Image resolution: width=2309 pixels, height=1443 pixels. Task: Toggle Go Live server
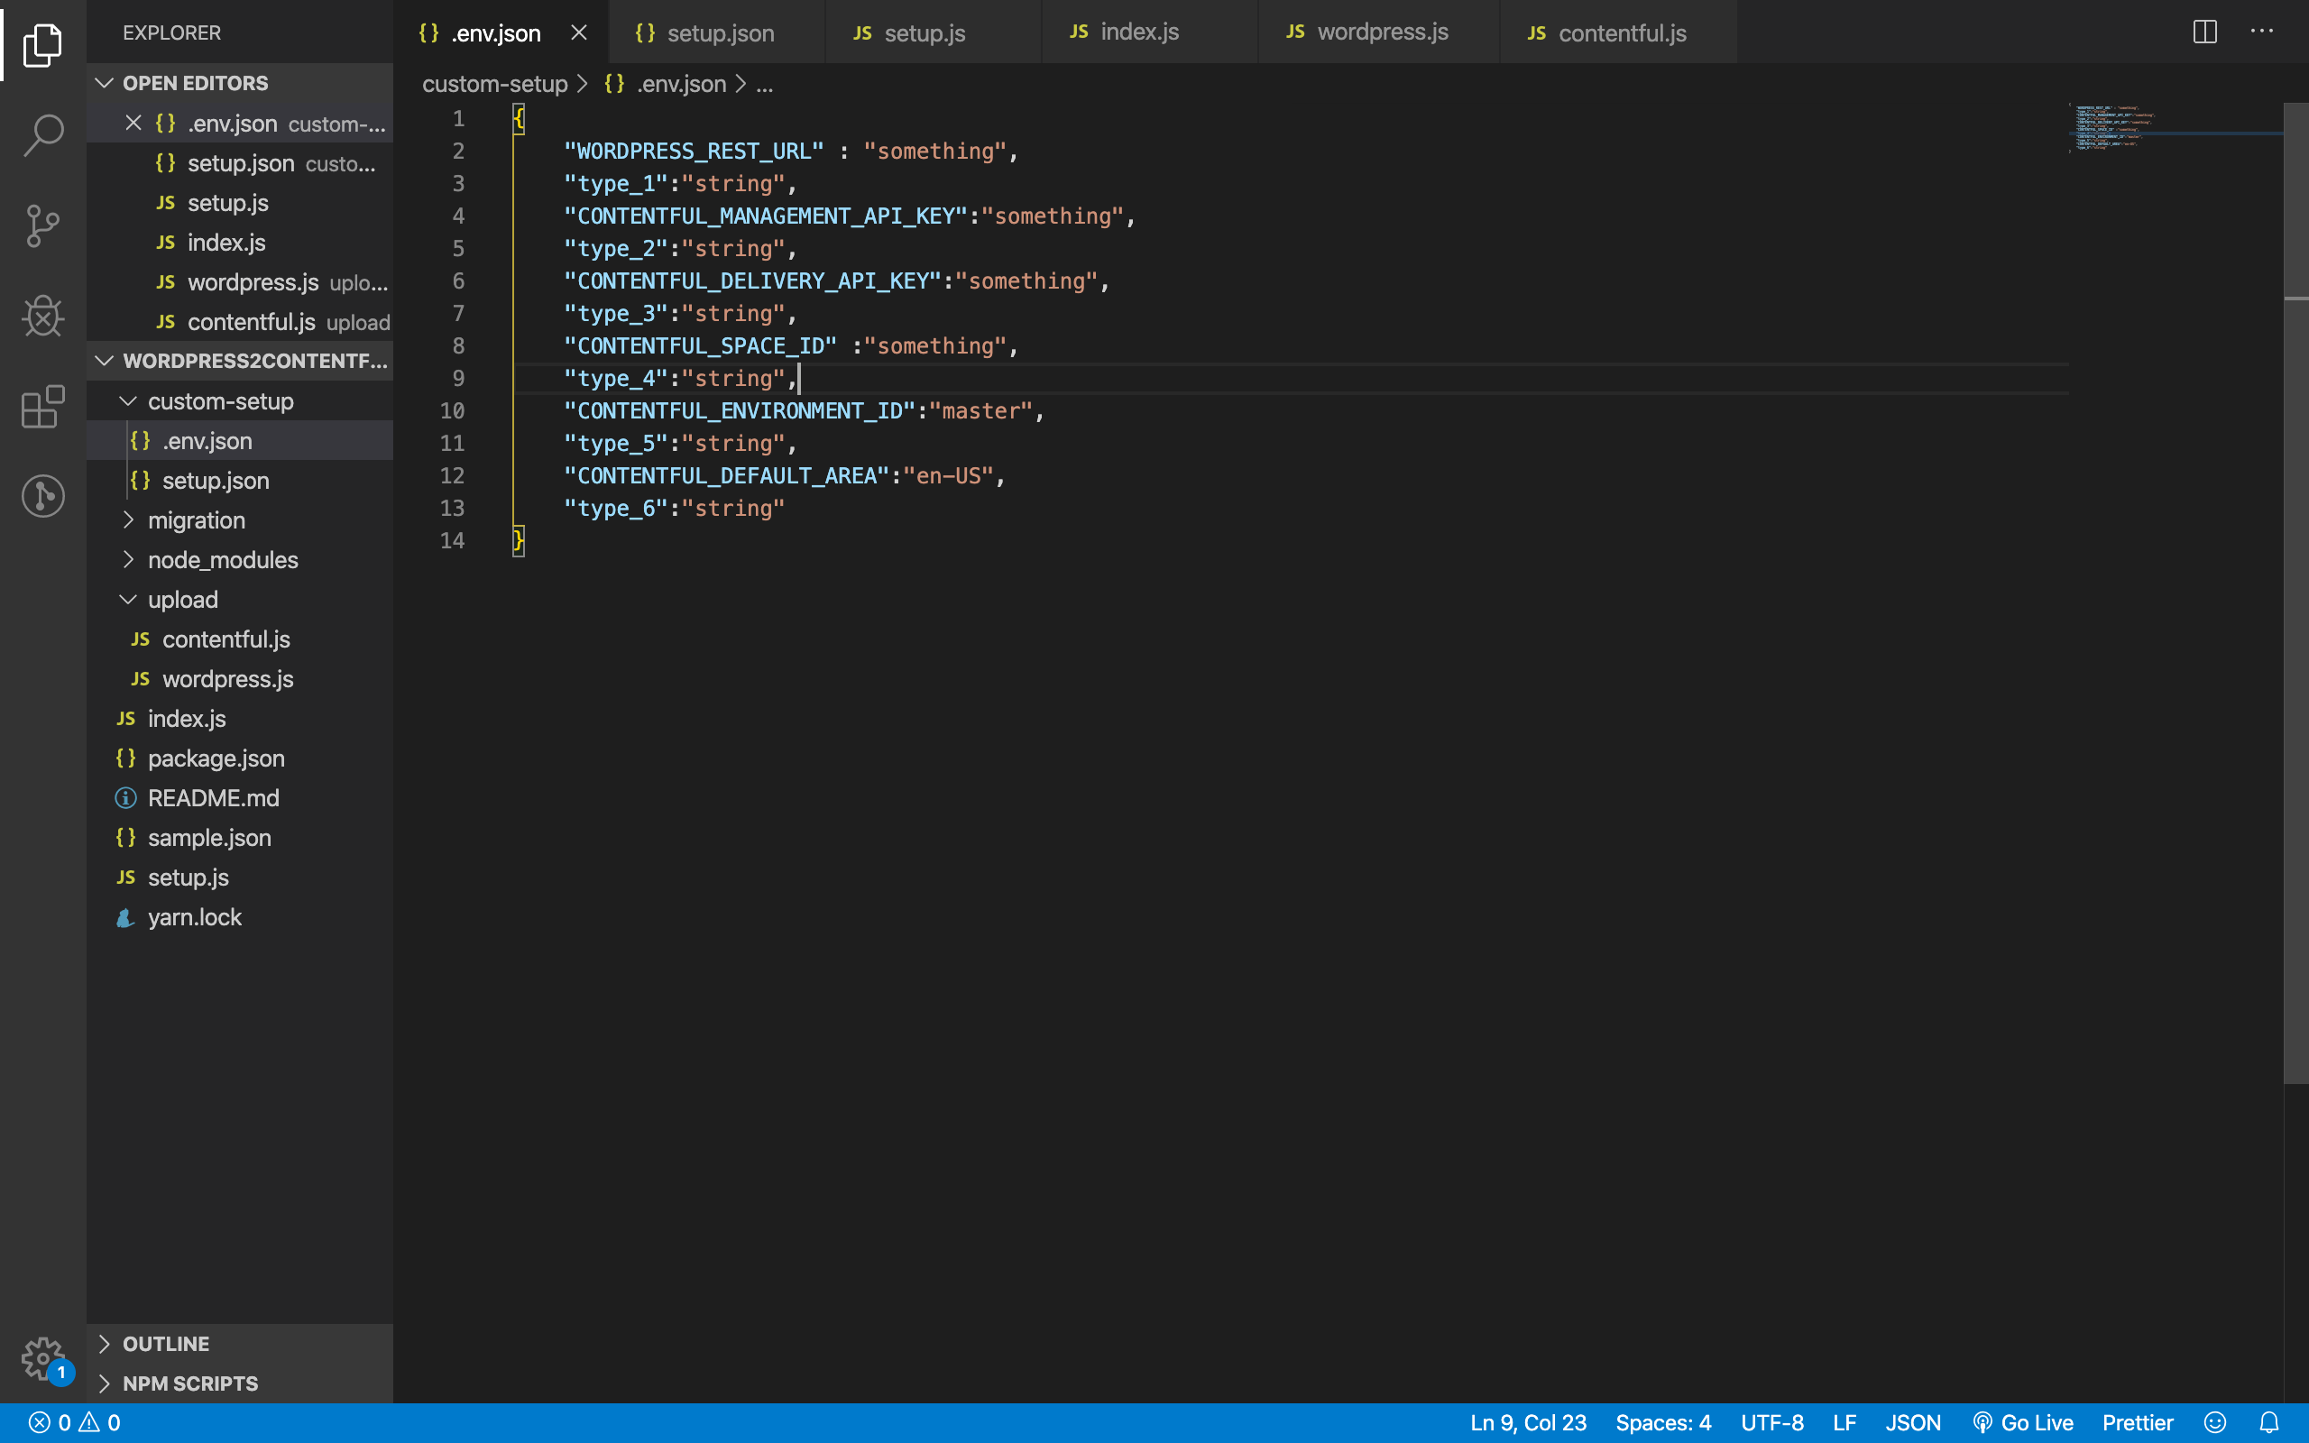coord(2023,1423)
